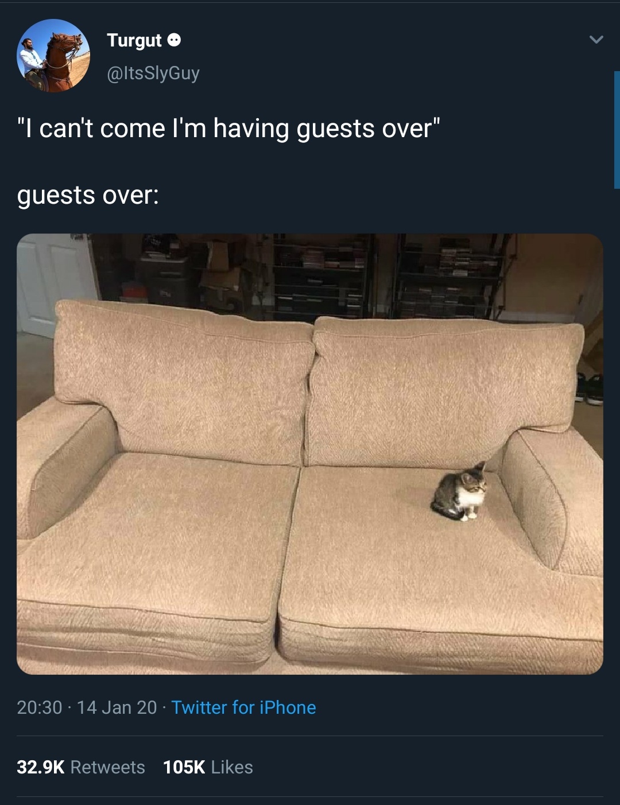Image resolution: width=620 pixels, height=805 pixels.
Task: Open the @ItsSlyGuy handle link
Action: (x=153, y=73)
